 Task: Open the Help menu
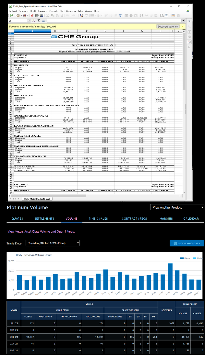click(97, 11)
